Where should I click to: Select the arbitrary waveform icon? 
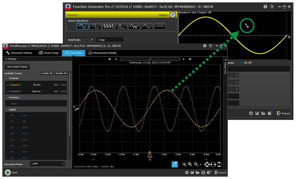pyautogui.click(x=134, y=26)
